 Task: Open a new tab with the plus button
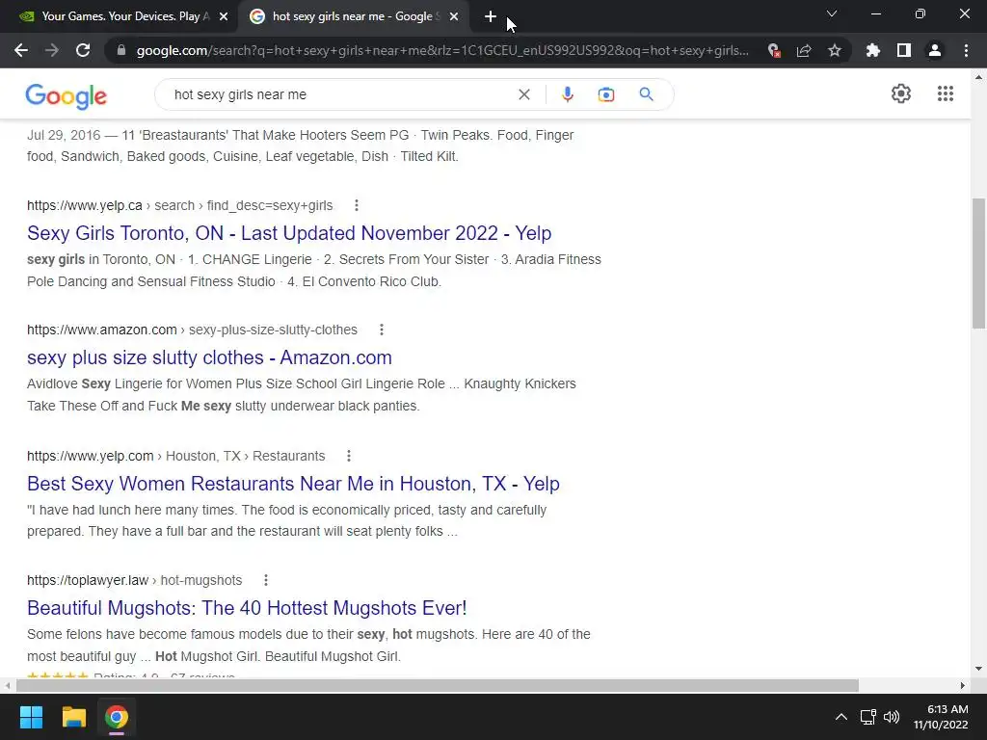coord(491,16)
